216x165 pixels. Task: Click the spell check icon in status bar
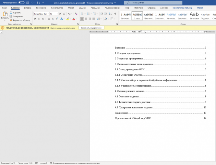click(36, 163)
